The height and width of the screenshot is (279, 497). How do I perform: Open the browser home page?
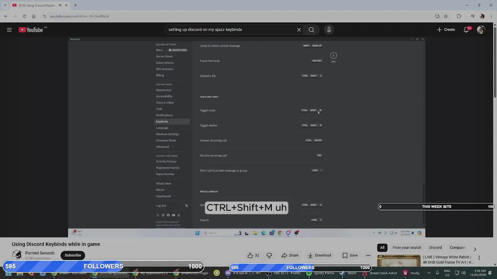pos(33,16)
